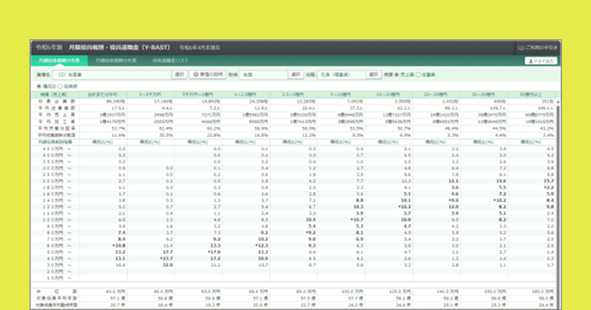The image size is (591, 310).
Task: Select the 売上高 scale radio button
Action: [x=397, y=75]
